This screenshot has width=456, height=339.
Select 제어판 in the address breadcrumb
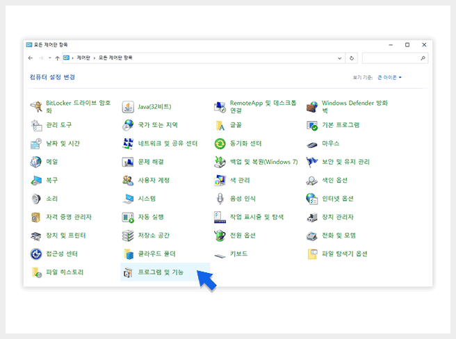(x=83, y=58)
